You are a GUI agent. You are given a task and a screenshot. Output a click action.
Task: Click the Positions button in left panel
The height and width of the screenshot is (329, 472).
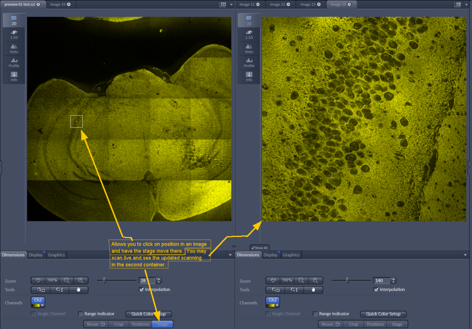[140, 324]
